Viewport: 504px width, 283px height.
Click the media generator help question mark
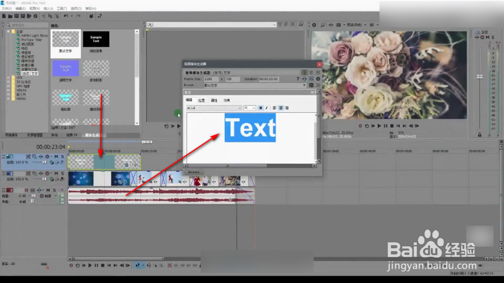click(x=298, y=79)
